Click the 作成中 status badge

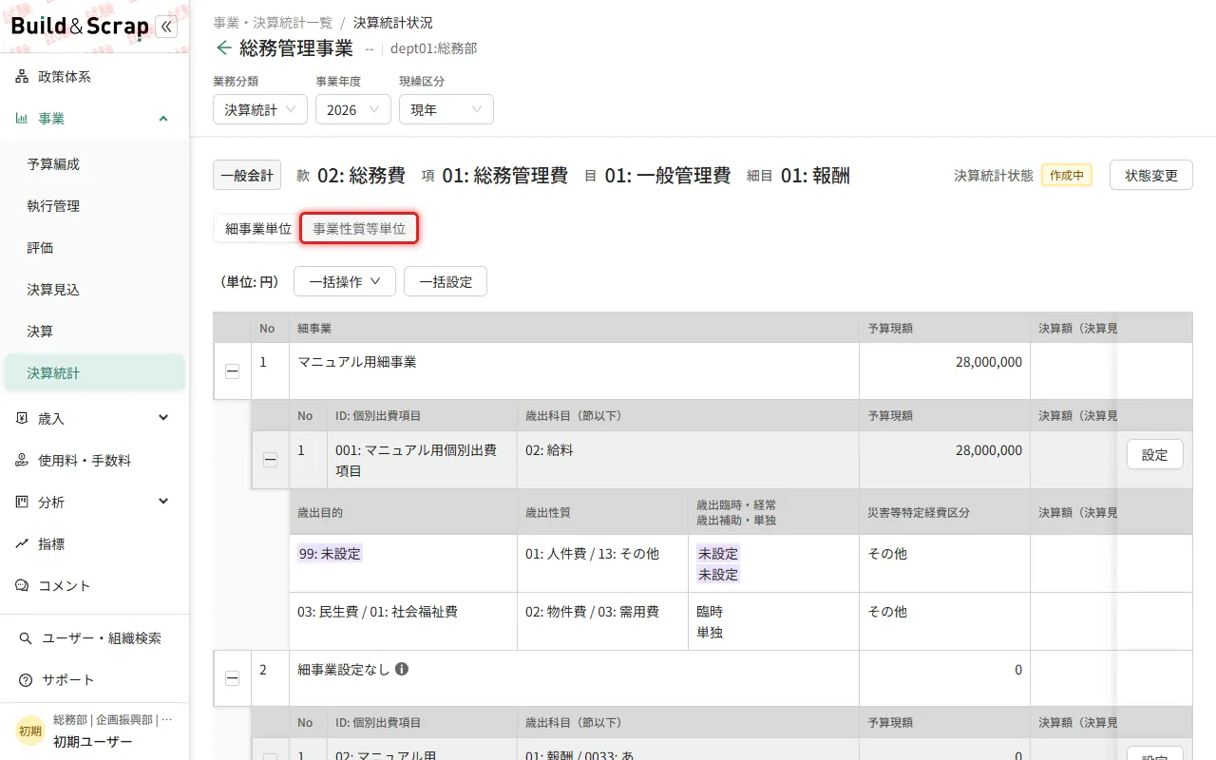click(x=1067, y=175)
